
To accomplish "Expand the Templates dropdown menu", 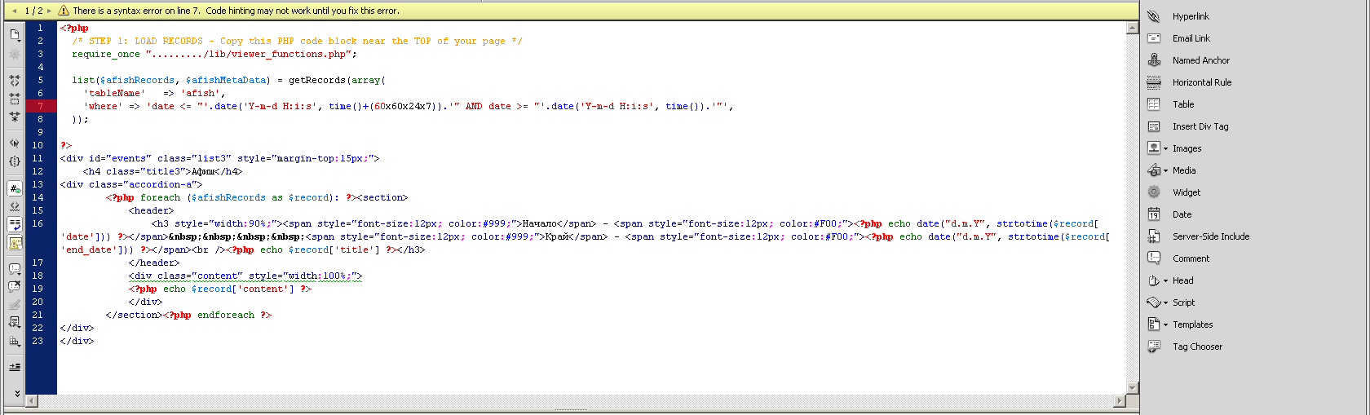I will (1165, 324).
